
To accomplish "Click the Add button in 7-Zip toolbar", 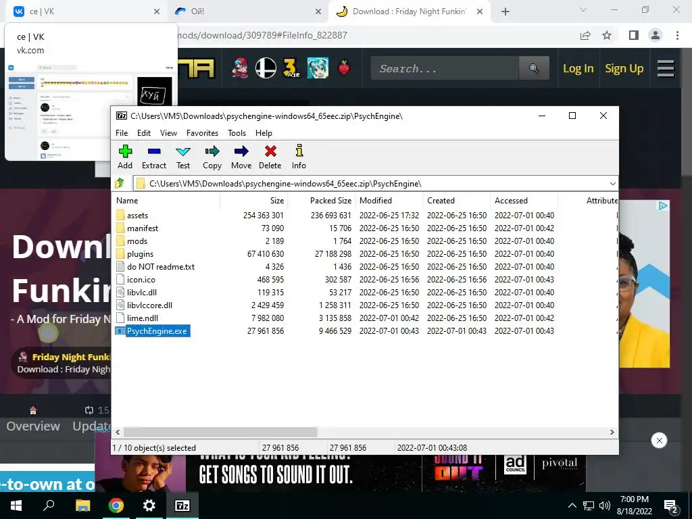I will coord(125,157).
